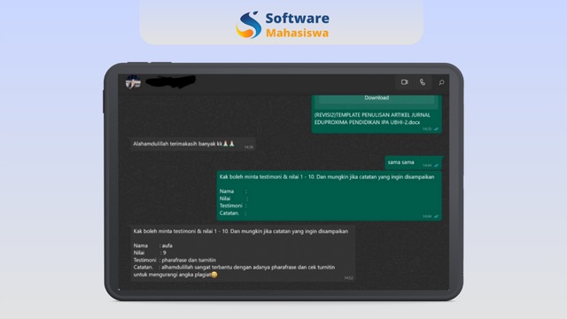
Task: Click the double checkmark on the docx message
Action: (436, 128)
